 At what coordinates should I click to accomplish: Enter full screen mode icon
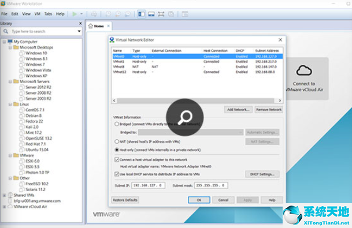(x=161, y=14)
